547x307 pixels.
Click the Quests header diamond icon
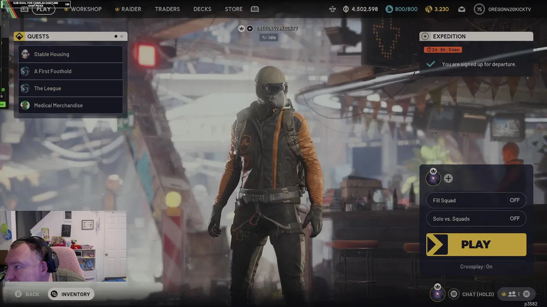[x=19, y=37]
